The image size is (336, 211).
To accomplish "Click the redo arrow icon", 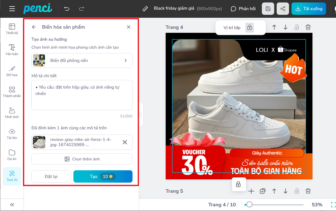I will click(x=81, y=9).
